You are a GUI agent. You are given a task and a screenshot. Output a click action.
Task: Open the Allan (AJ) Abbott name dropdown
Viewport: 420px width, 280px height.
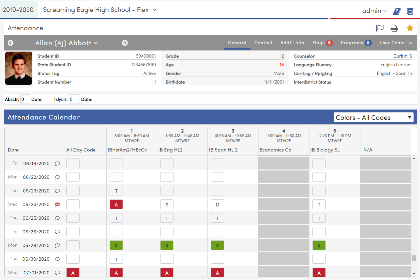67,43
